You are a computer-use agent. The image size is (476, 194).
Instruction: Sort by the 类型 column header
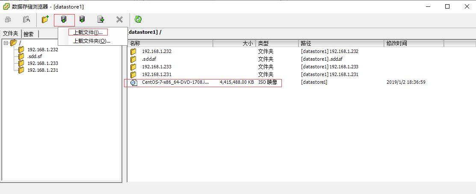pos(277,43)
